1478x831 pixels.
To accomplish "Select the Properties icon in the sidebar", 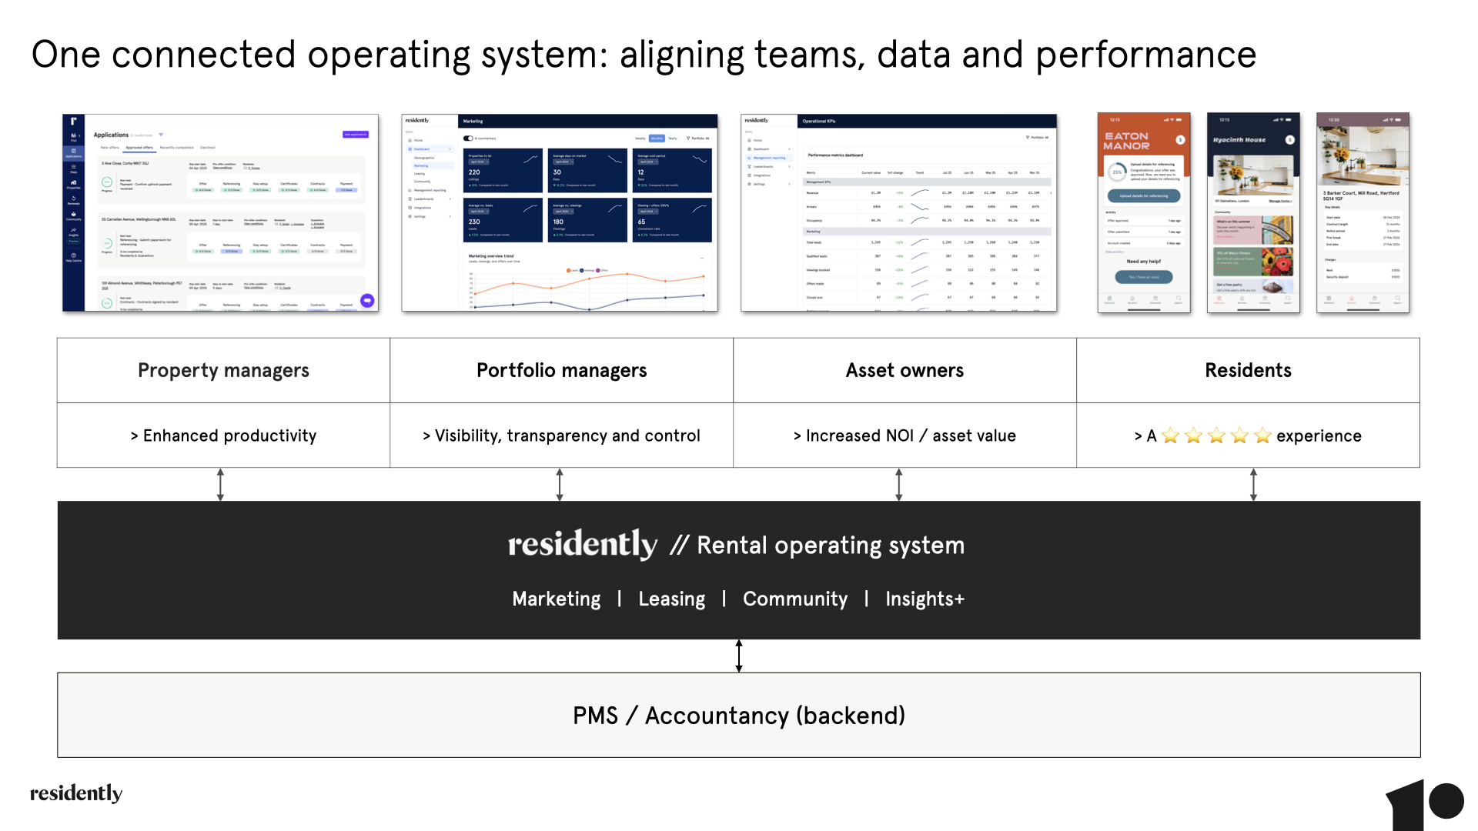I will 73,183.
